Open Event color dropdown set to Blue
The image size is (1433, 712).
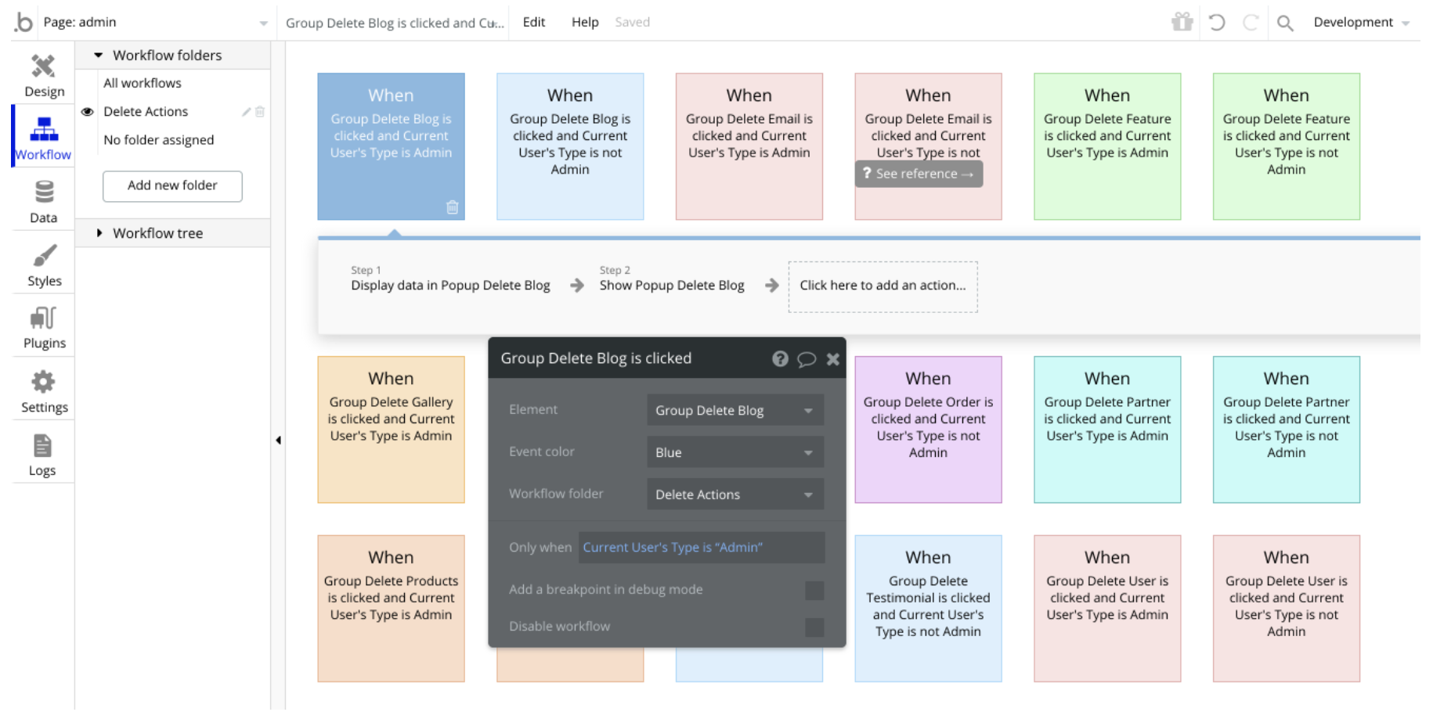pyautogui.click(x=735, y=452)
